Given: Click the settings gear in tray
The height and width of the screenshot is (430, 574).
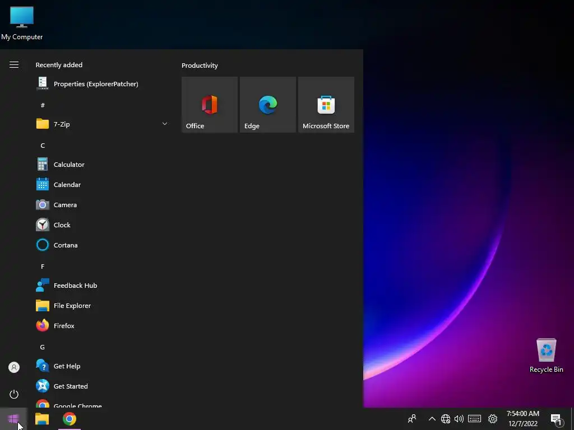Looking at the screenshot, I should point(493,419).
